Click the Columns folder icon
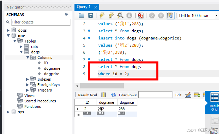 [x=33, y=57]
